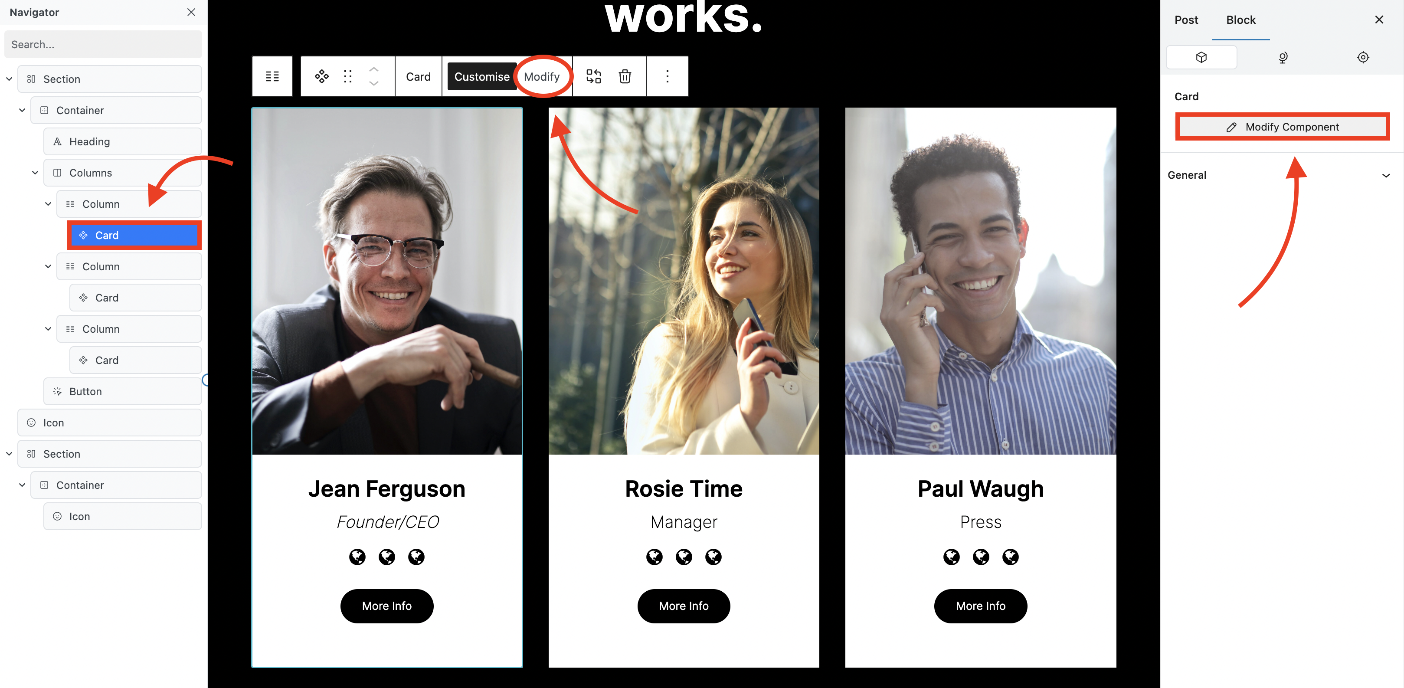Open the cube settings tab icon

pos(1201,57)
